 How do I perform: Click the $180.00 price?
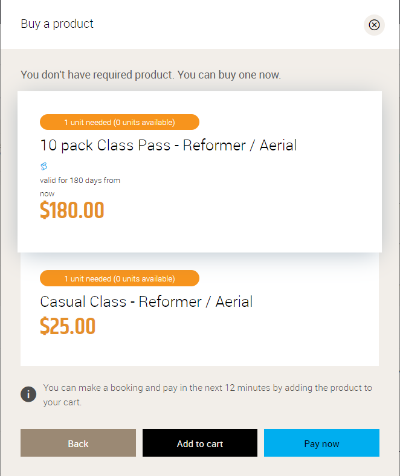[x=72, y=210]
